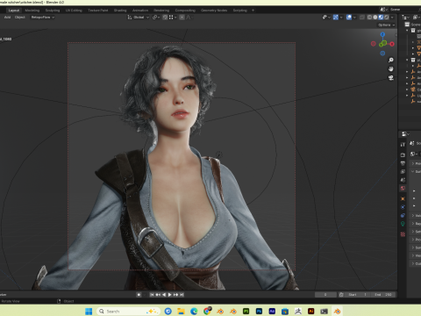
Task: Open the proportional editing falloff menu
Action: (189, 18)
